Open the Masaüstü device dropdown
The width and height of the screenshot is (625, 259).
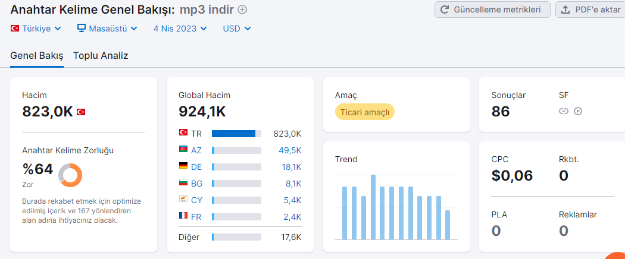107,29
